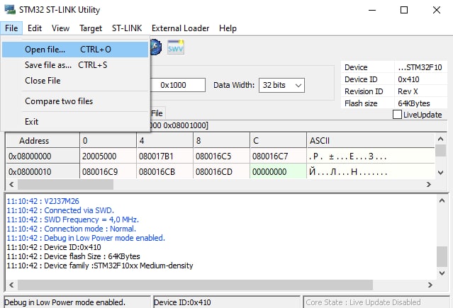Select memory cell 080016C9
This screenshot has width=453, height=308.
click(x=108, y=172)
